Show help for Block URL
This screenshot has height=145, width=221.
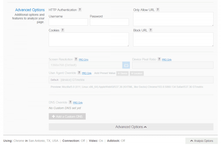point(150,30)
